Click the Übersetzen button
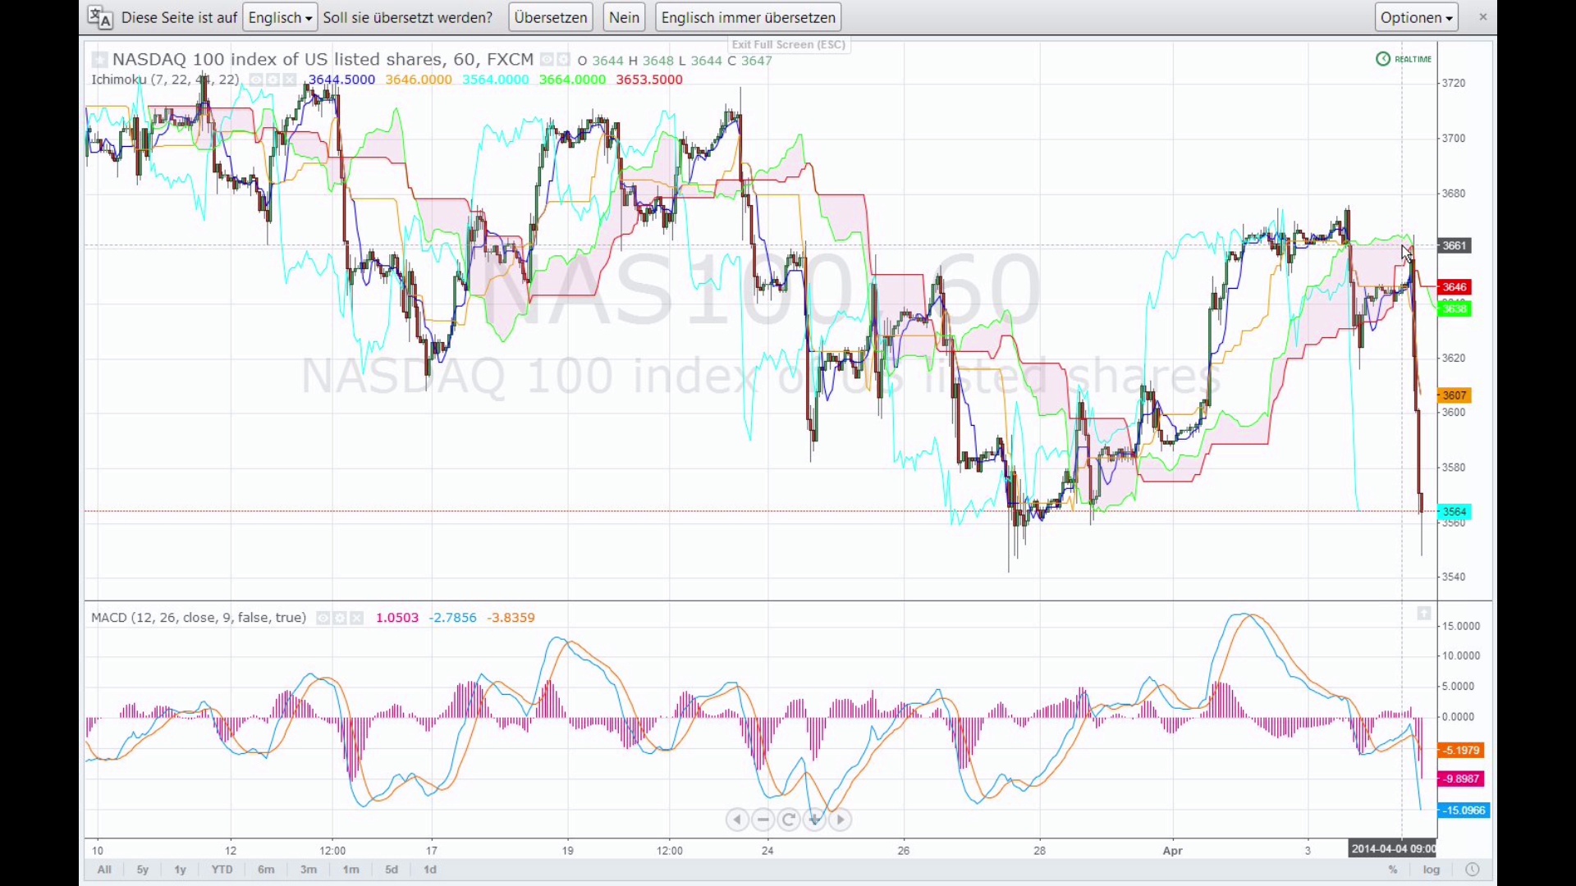This screenshot has width=1576, height=886. [551, 17]
